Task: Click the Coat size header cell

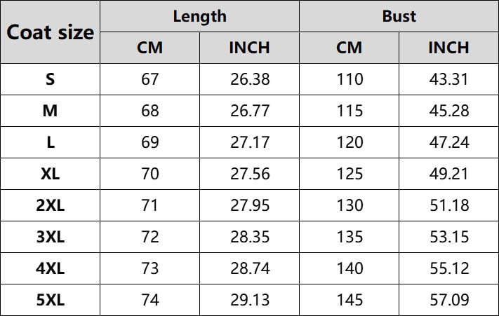Action: tap(50, 32)
